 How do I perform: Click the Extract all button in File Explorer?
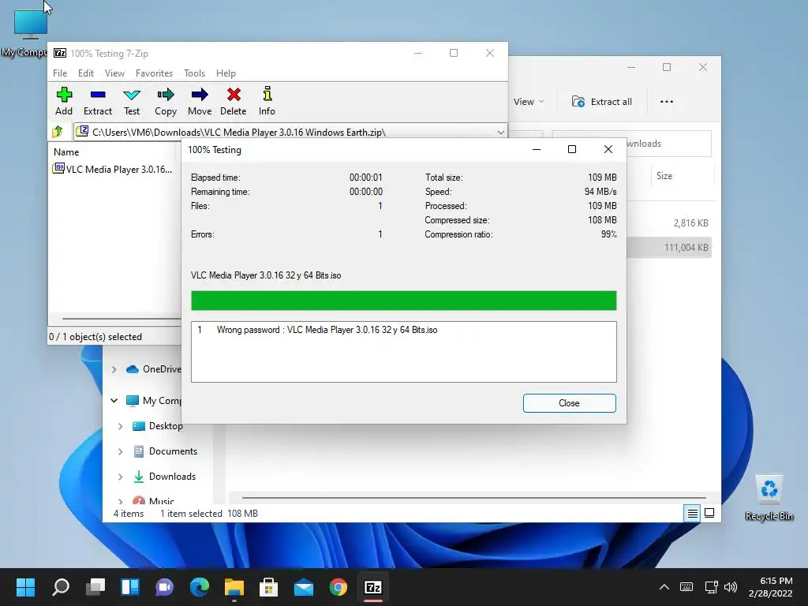coord(601,102)
